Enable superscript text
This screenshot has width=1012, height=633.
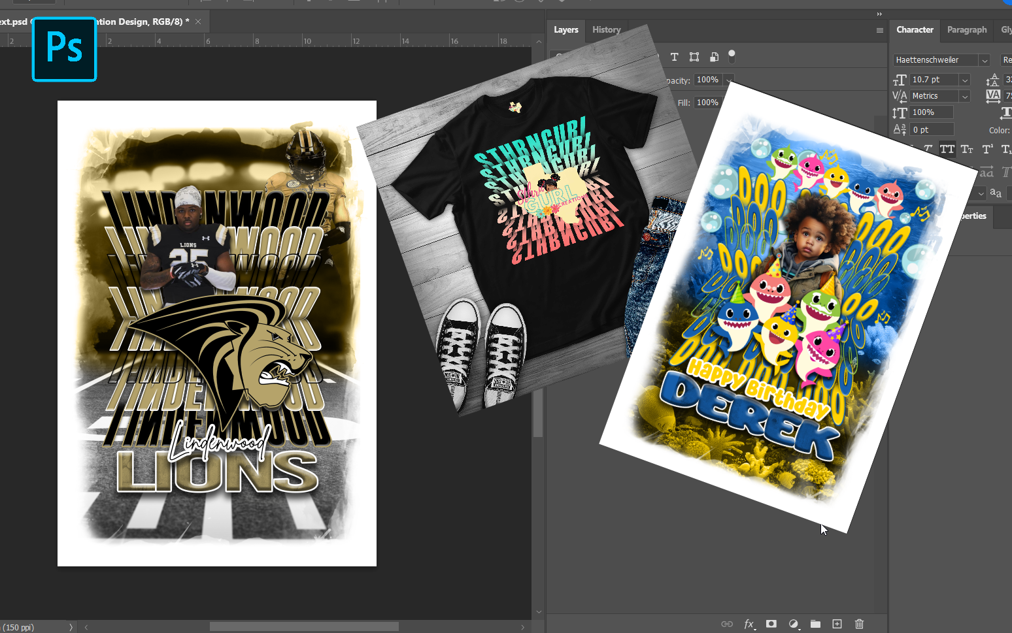click(988, 149)
